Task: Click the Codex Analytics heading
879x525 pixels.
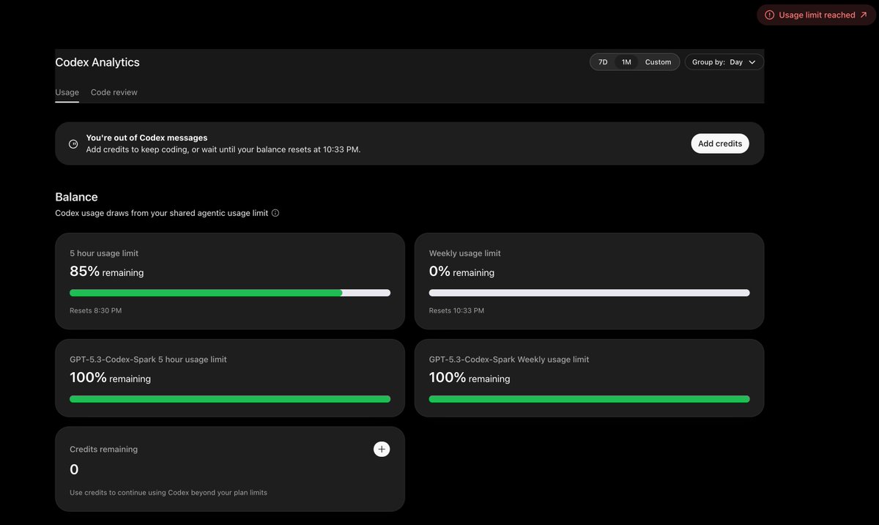Action: (97, 62)
